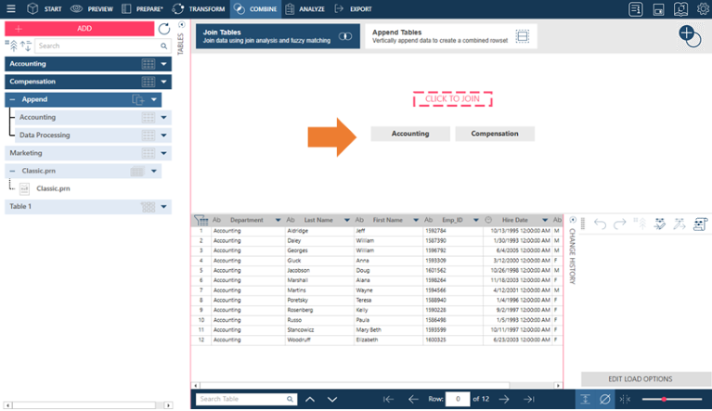Jump to the last row
This screenshot has height=411, width=712.
pyautogui.click(x=529, y=399)
